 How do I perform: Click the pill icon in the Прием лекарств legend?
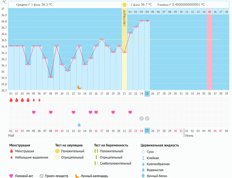(41, 176)
